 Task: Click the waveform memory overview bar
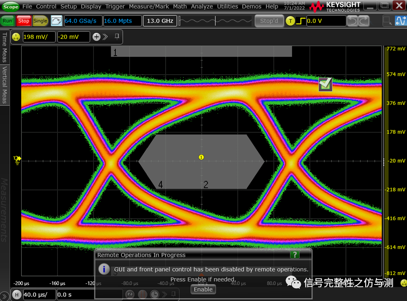(215, 21)
